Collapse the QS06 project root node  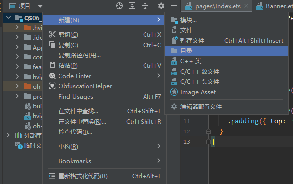pos(8,18)
